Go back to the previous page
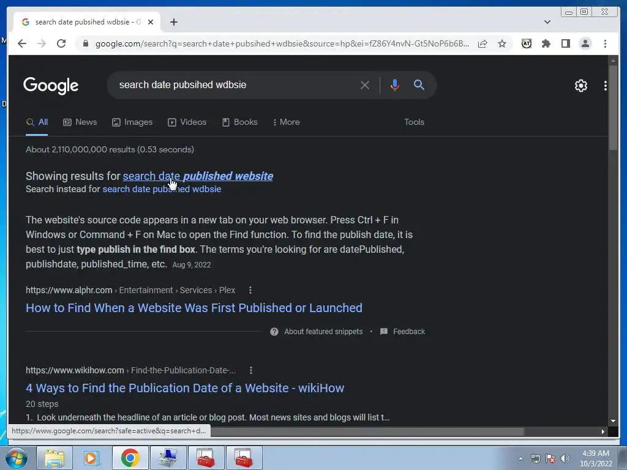Viewport: 627px width, 470px height. (22, 43)
